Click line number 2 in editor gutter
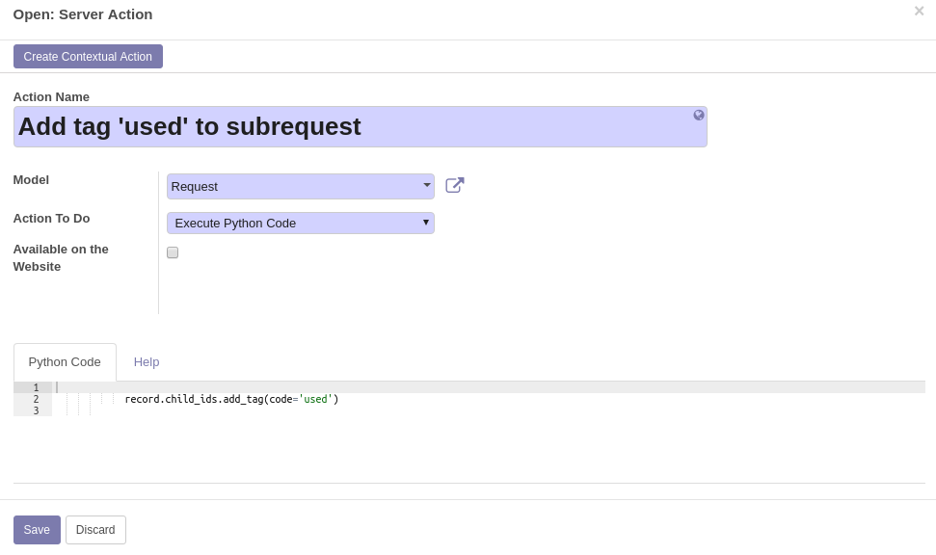 [x=36, y=399]
